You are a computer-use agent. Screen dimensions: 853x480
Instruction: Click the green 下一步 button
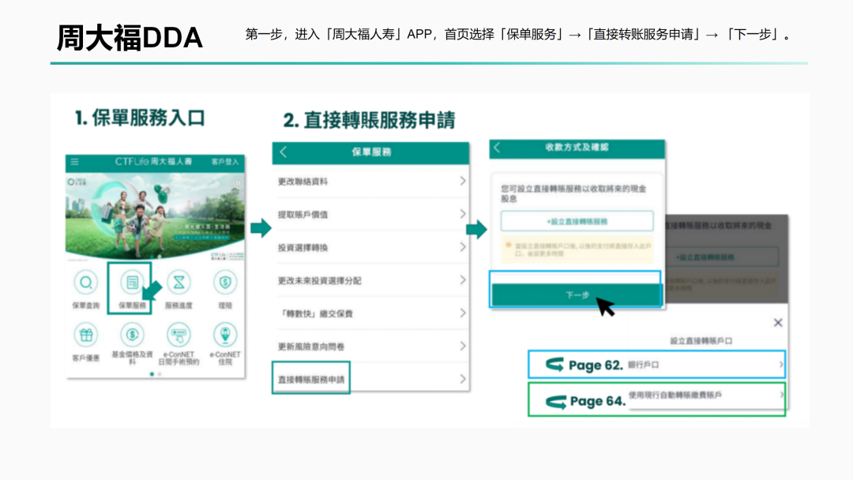tap(576, 295)
